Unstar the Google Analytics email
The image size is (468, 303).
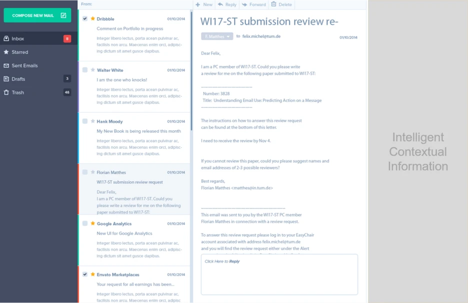(92, 224)
